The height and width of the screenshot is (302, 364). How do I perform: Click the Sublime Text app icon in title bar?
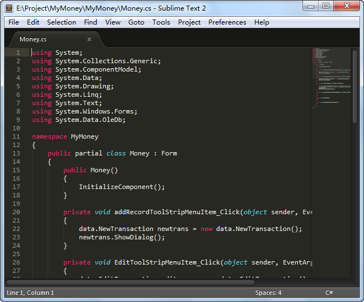[9, 8]
